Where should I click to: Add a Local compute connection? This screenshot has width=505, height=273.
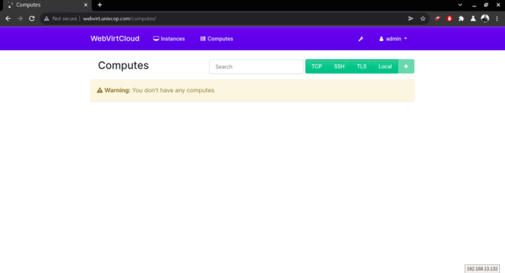pos(385,66)
